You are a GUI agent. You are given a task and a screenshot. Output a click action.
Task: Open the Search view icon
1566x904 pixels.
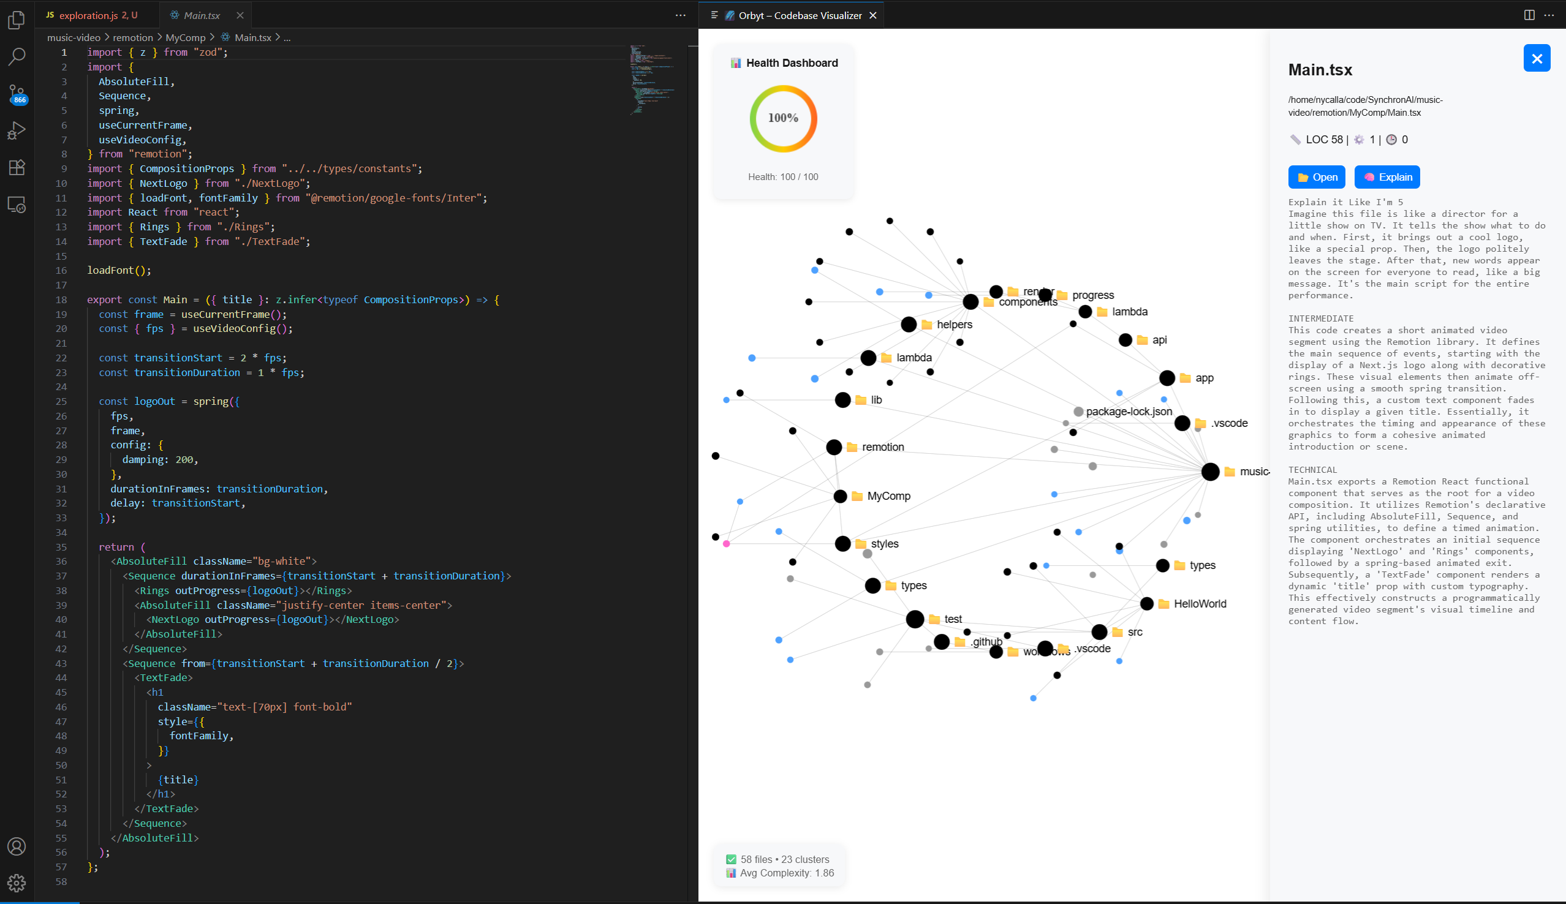[17, 56]
